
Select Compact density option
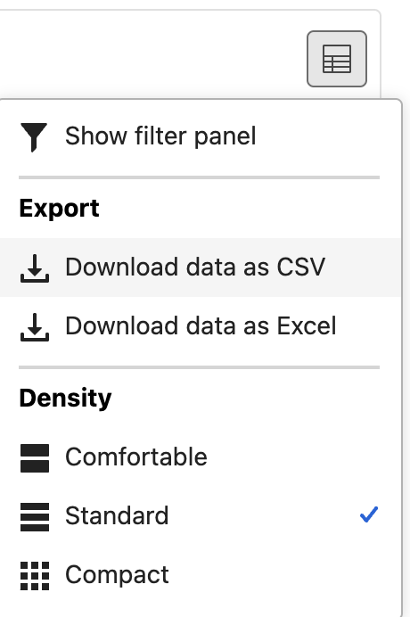click(201, 575)
